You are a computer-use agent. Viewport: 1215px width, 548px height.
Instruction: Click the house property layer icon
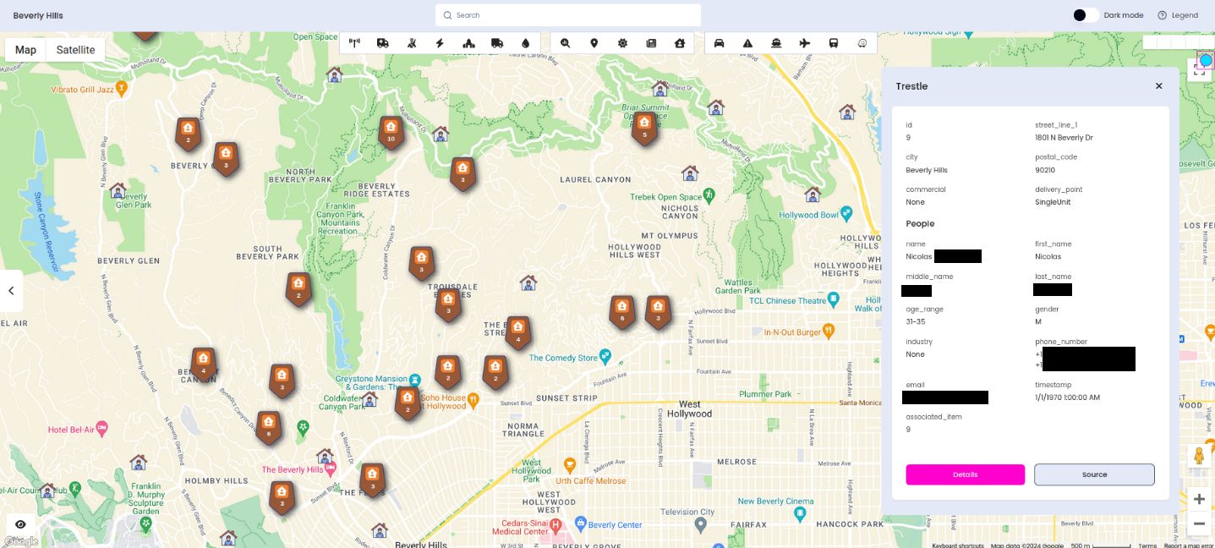pyautogui.click(x=680, y=43)
